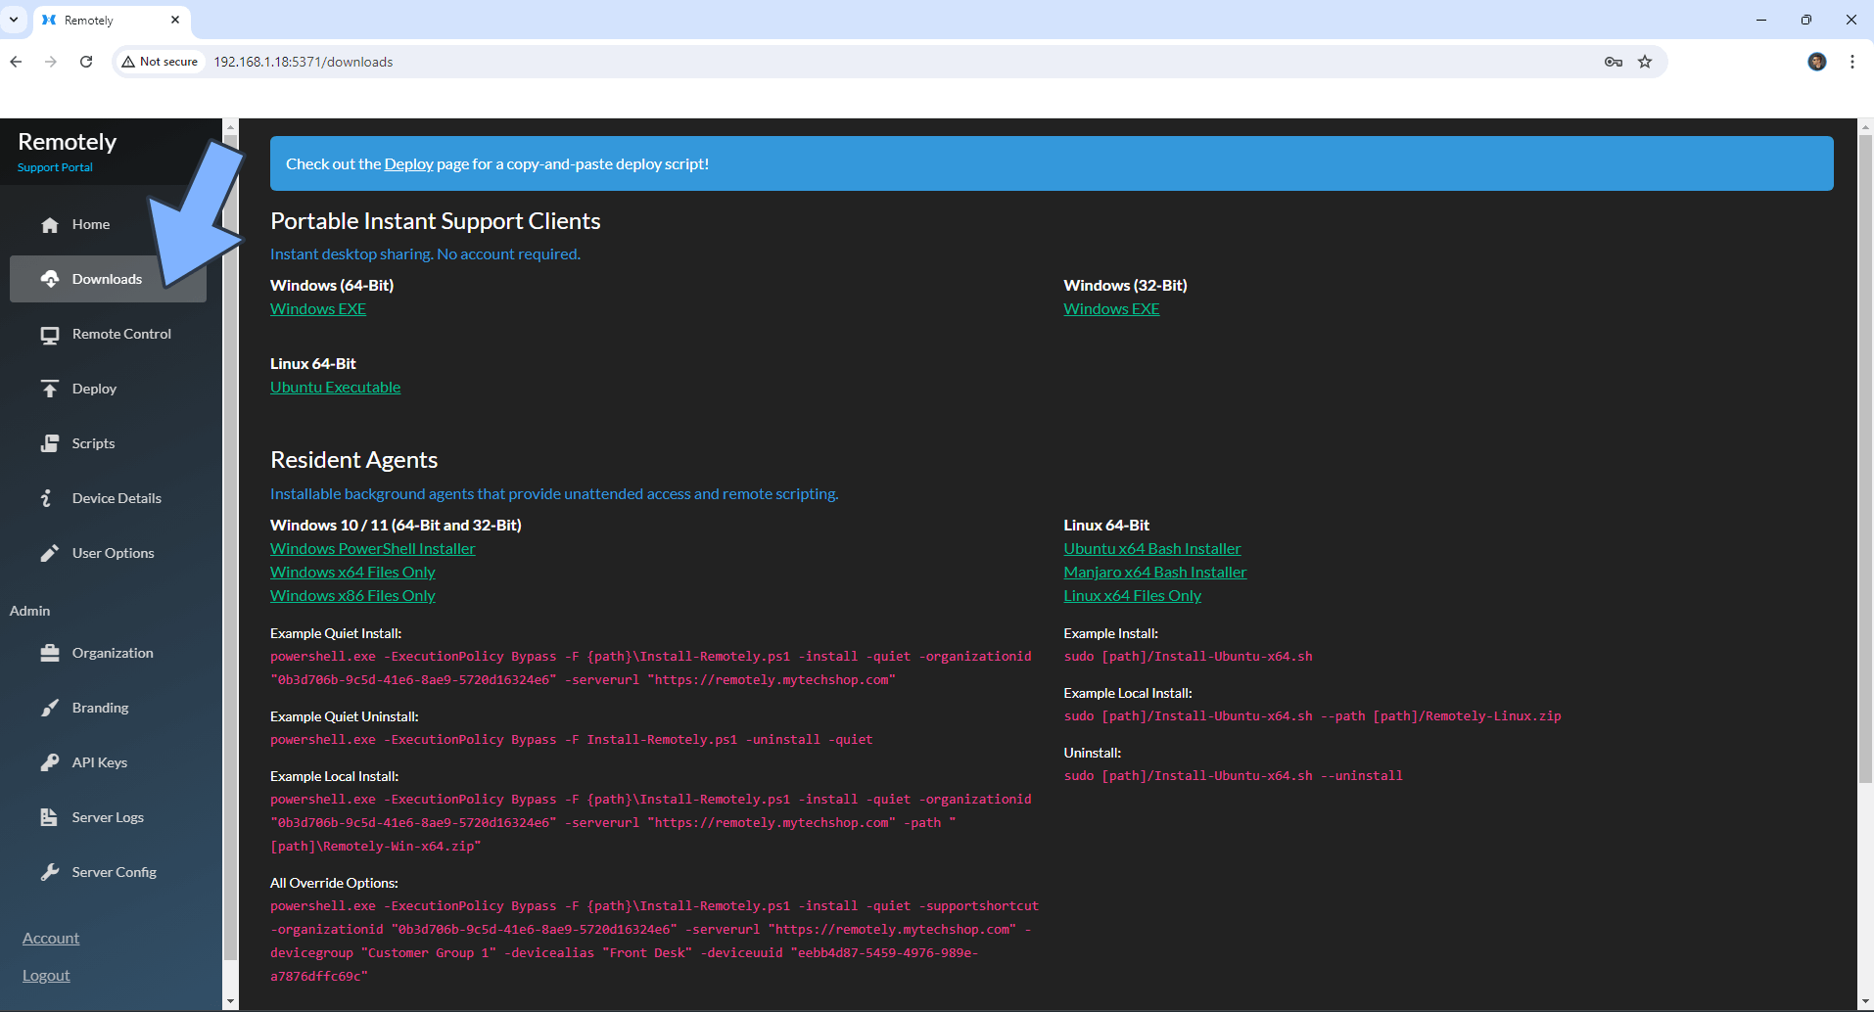Download Windows EXE under Windows (64-Bit)
This screenshot has height=1012, width=1874.
(x=318, y=308)
